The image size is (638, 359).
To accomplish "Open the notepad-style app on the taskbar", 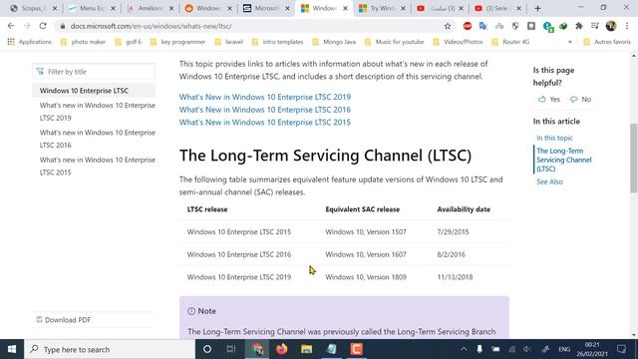I will [x=332, y=349].
